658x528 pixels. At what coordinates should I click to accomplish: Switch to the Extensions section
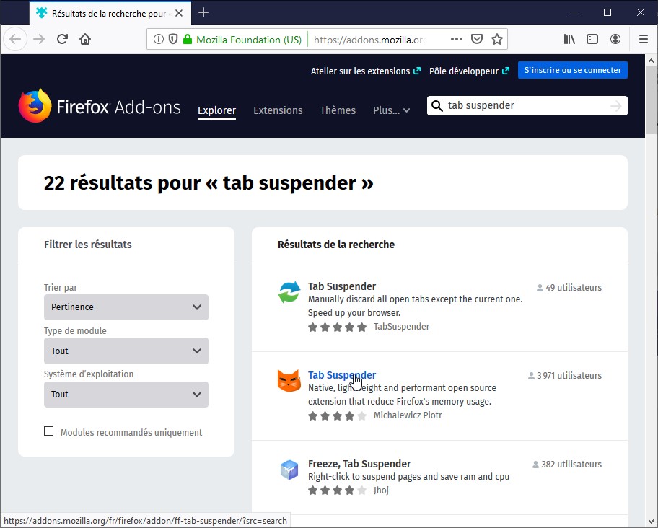pyautogui.click(x=278, y=110)
